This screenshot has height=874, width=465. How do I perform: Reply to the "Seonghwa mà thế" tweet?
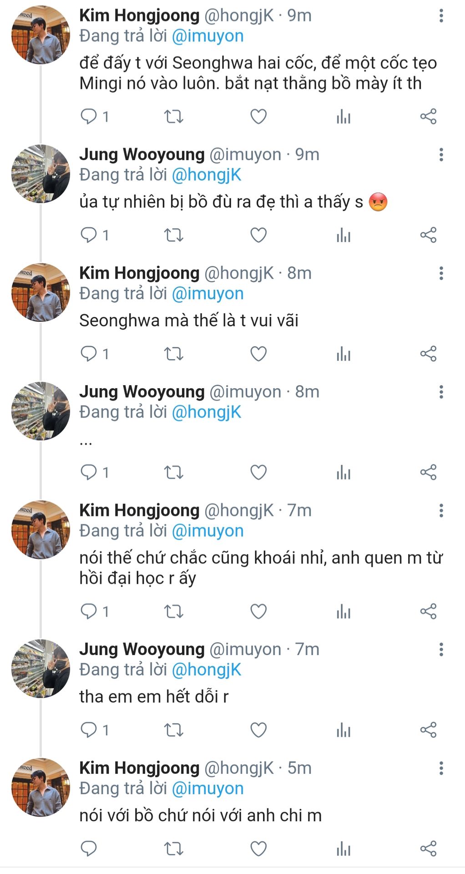tap(89, 354)
